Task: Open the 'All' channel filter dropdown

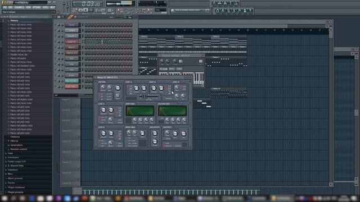Action: pyautogui.click(x=66, y=95)
